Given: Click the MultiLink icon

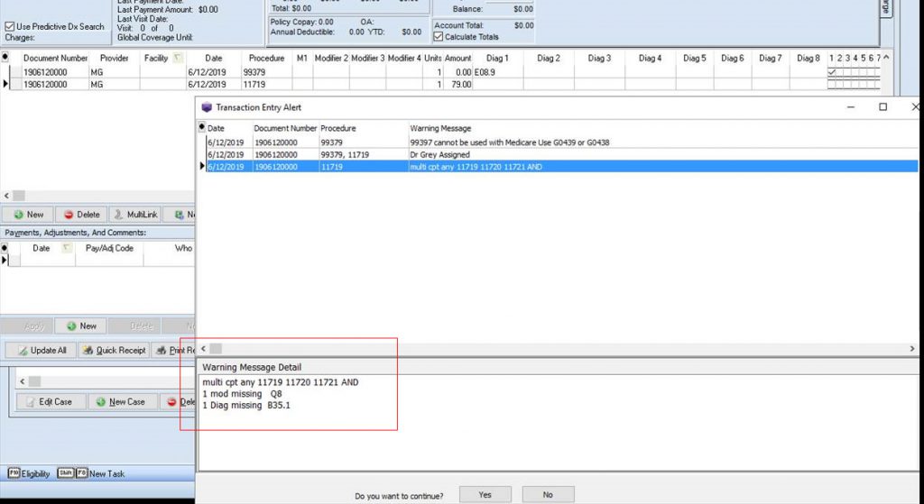Looking at the screenshot, I should tap(118, 215).
